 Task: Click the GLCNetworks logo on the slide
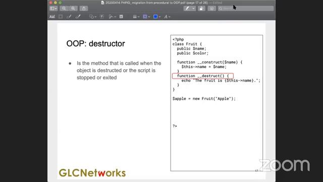coord(92,173)
